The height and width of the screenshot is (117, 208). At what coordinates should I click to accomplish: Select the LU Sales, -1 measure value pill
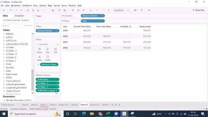pos(47,83)
